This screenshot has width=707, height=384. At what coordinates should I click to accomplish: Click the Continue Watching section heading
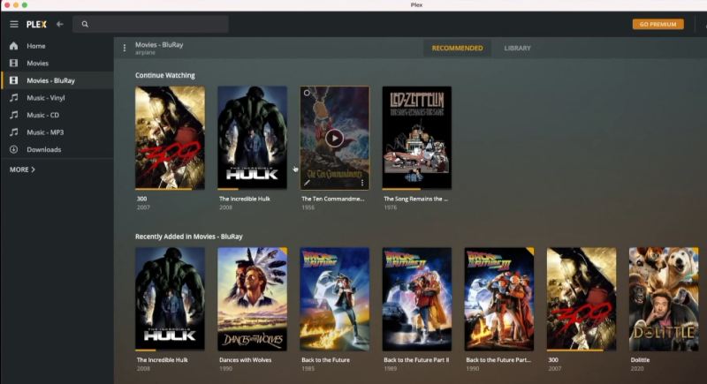[165, 75]
